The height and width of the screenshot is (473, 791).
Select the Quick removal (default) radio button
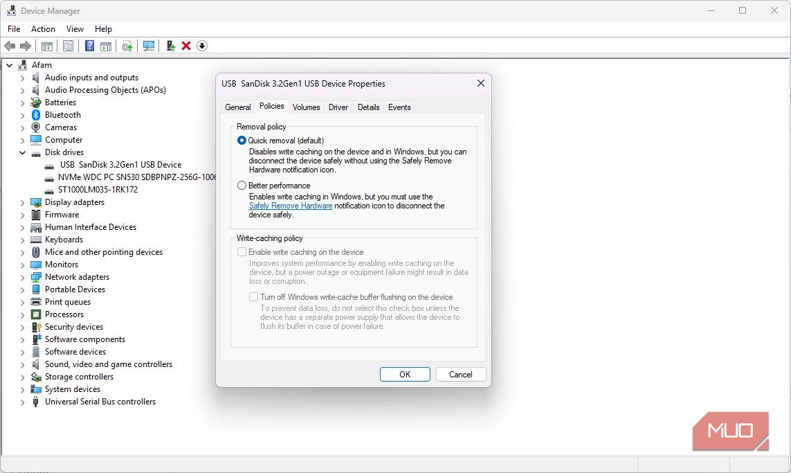(242, 141)
